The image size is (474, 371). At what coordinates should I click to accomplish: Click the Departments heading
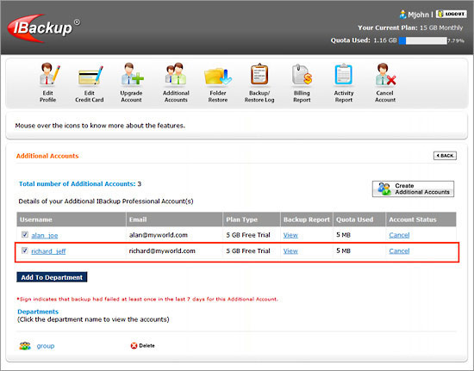pyautogui.click(x=38, y=312)
